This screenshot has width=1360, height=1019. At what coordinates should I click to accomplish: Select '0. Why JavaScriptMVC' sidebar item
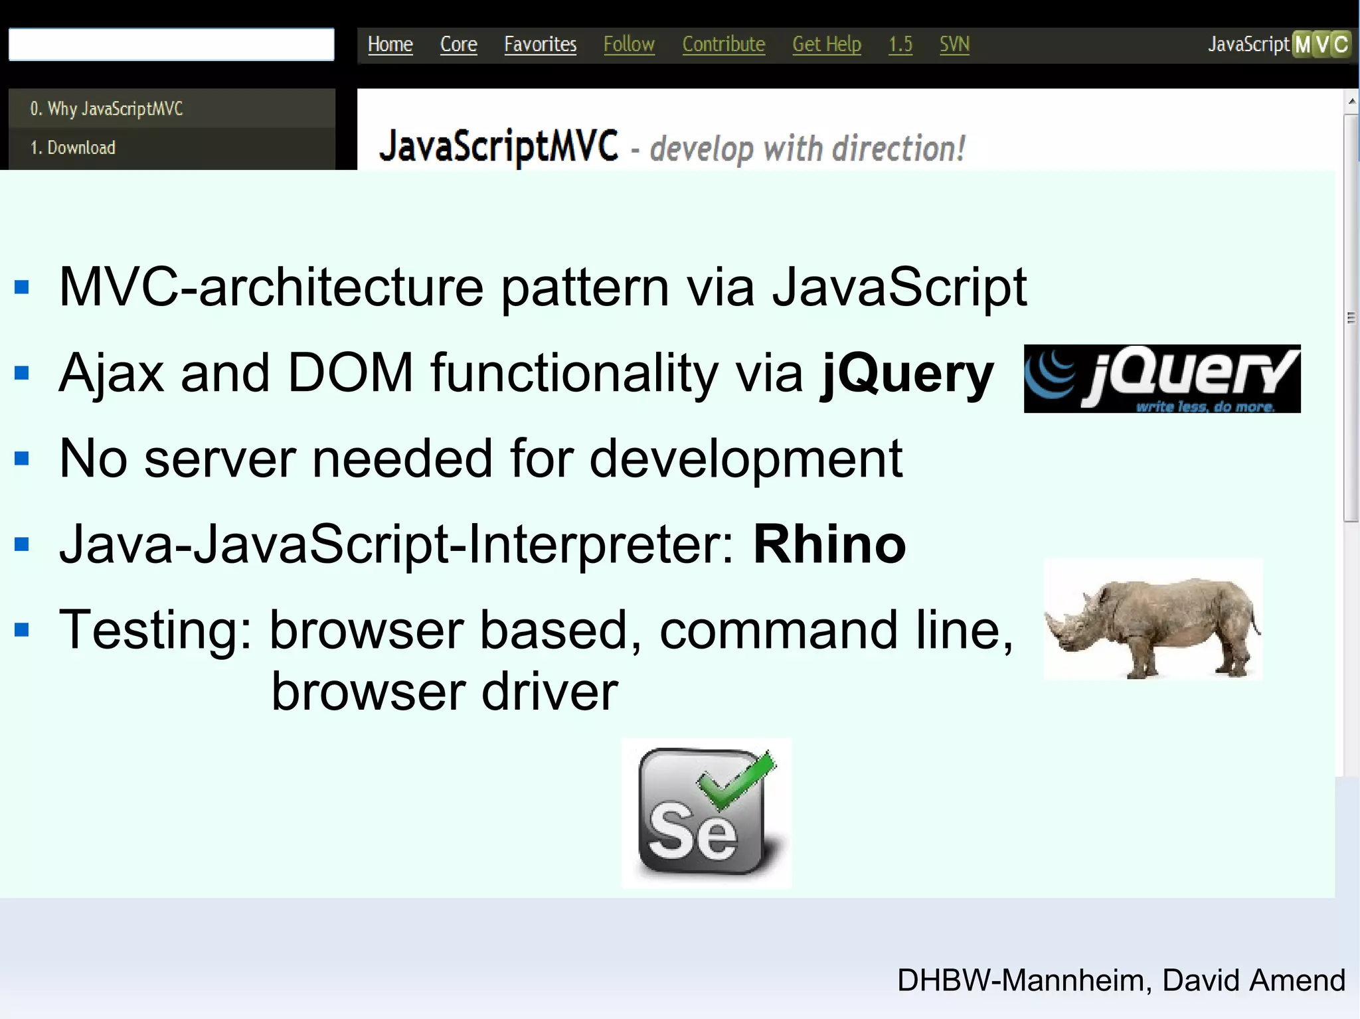[171, 108]
